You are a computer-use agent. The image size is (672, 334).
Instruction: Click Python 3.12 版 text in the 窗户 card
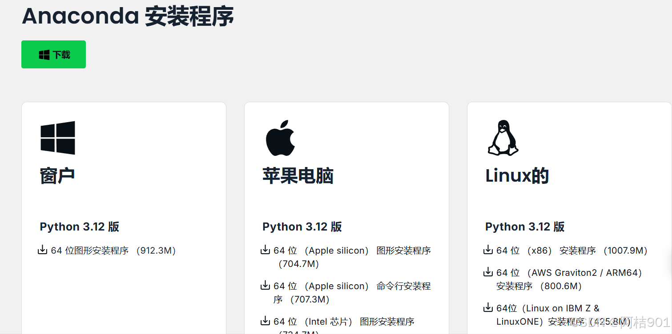[x=80, y=227]
